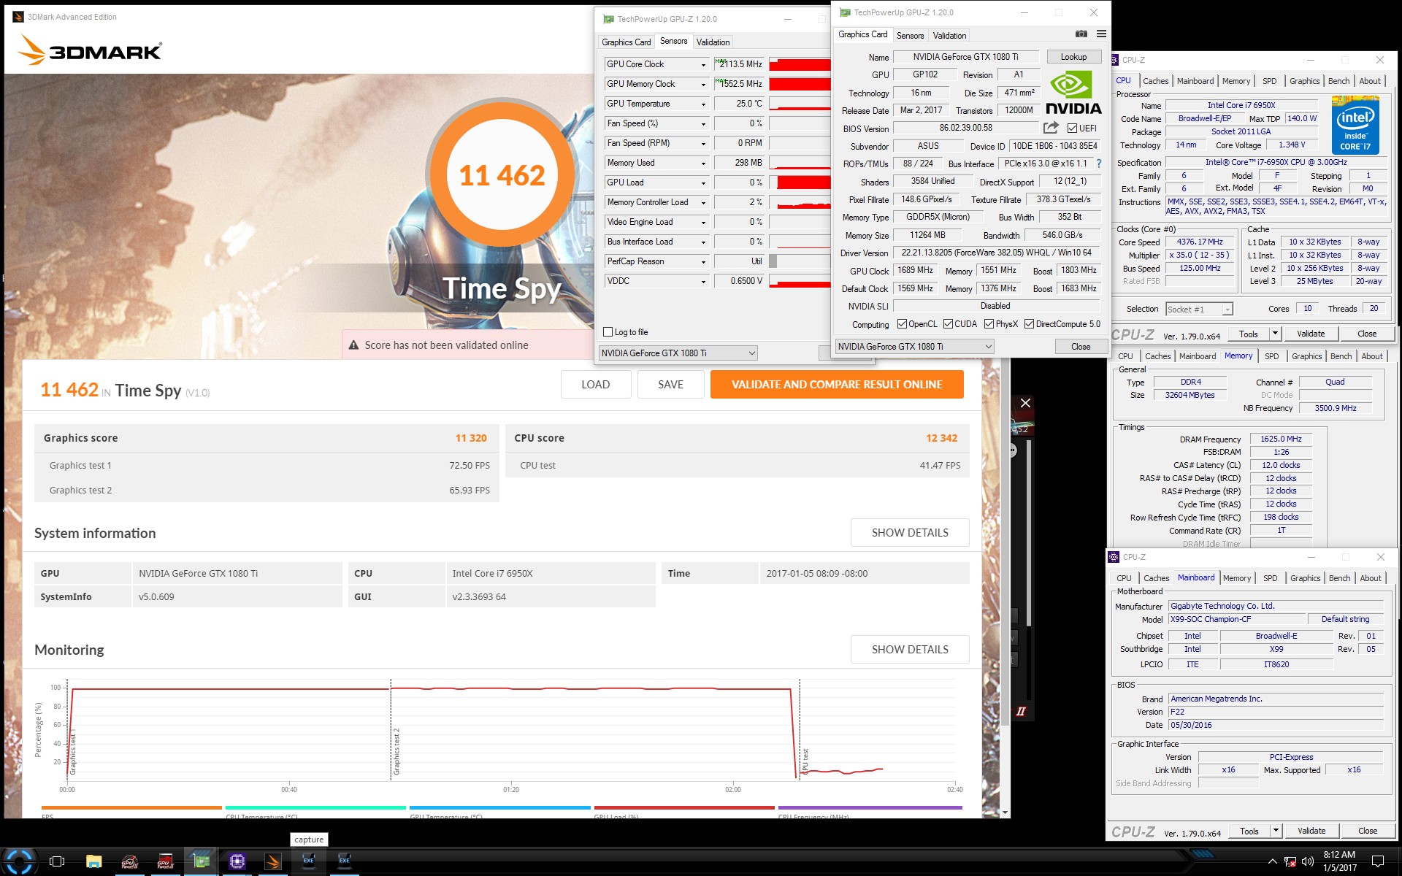This screenshot has width=1402, height=876.
Task: Click Close button in GPU-Z Graphics Card window
Action: pos(1081,347)
